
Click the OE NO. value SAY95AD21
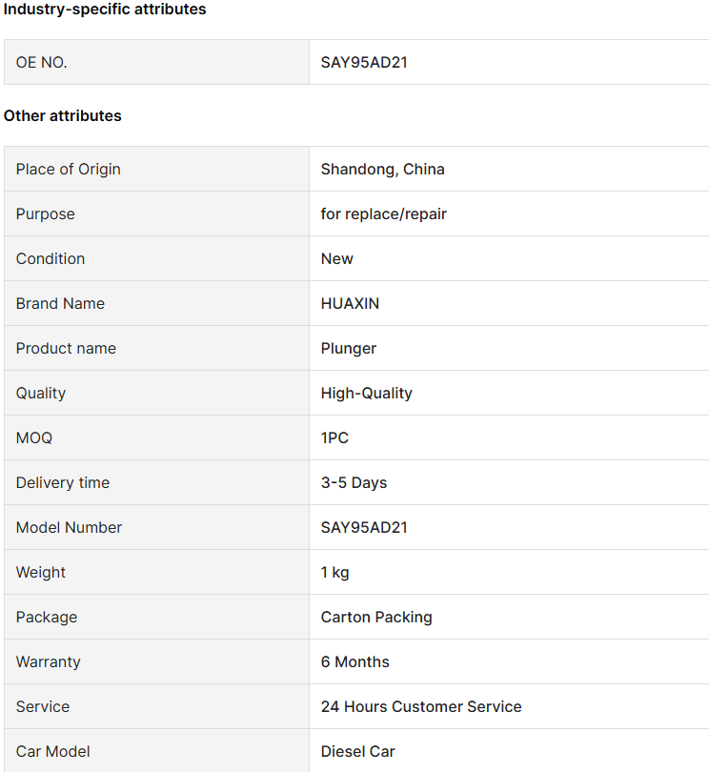tap(364, 63)
